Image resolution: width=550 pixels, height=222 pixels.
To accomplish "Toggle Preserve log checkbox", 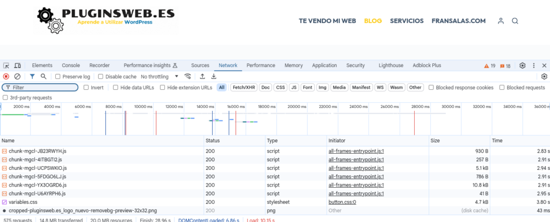I will tap(58, 76).
